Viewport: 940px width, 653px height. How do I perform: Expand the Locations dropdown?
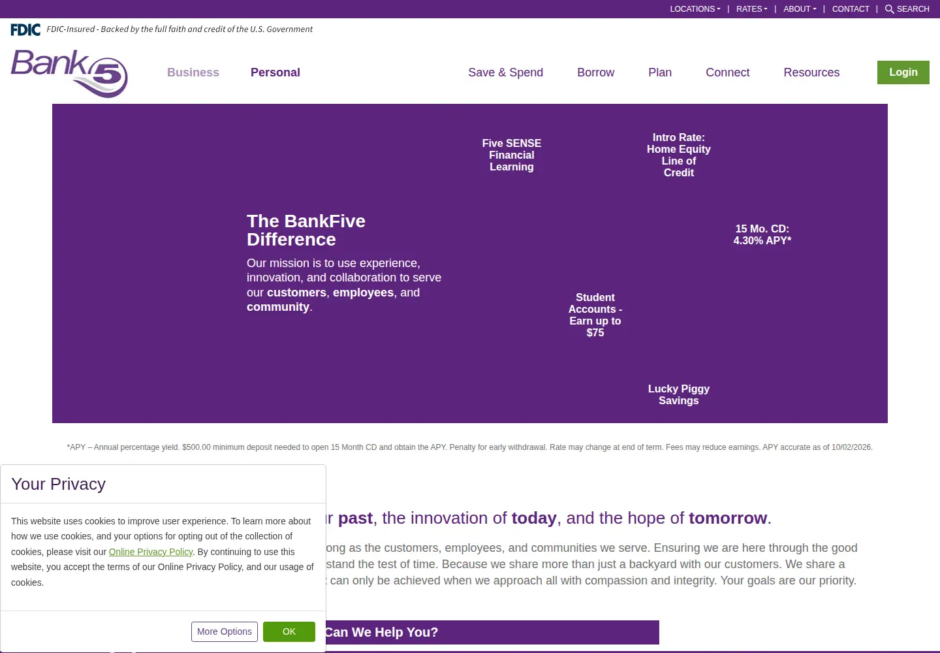[x=695, y=9]
